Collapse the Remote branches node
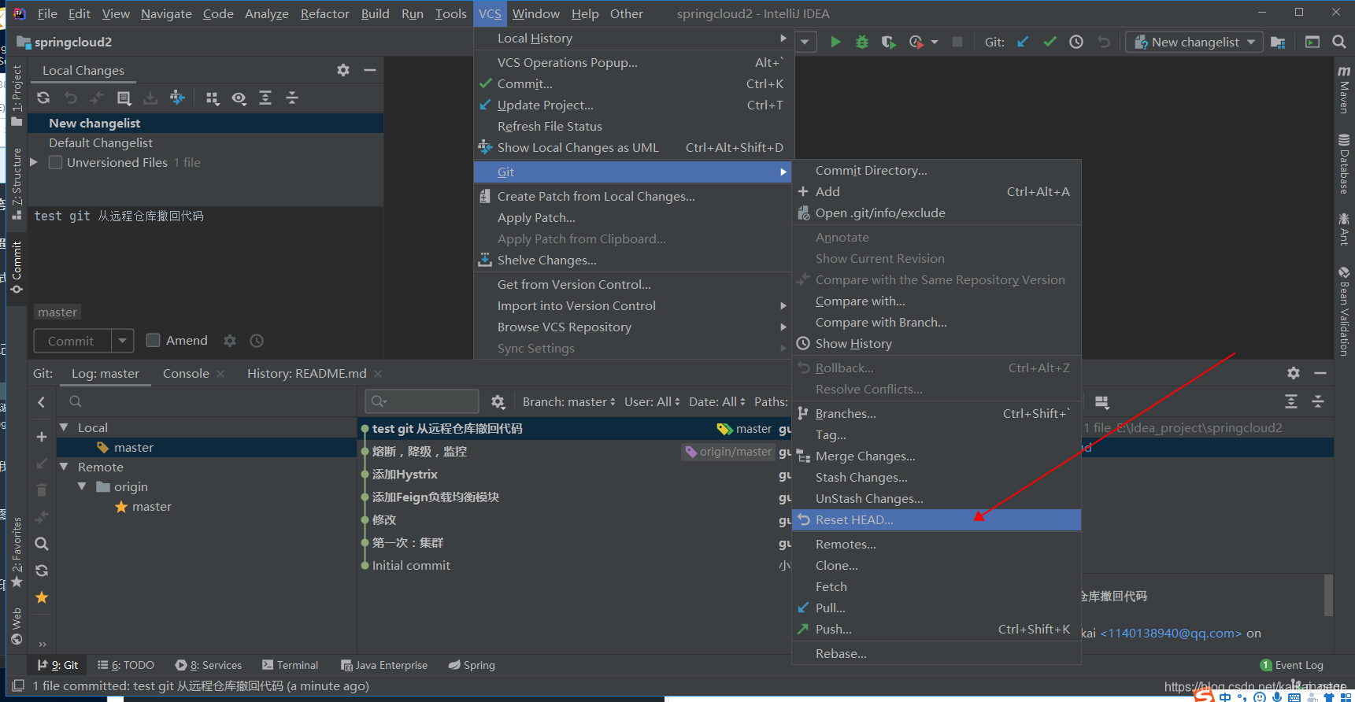Image resolution: width=1355 pixels, height=702 pixels. point(65,467)
